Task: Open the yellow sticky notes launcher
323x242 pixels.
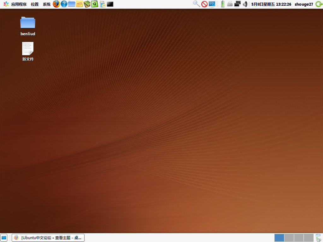Action: pyautogui.click(x=79, y=4)
